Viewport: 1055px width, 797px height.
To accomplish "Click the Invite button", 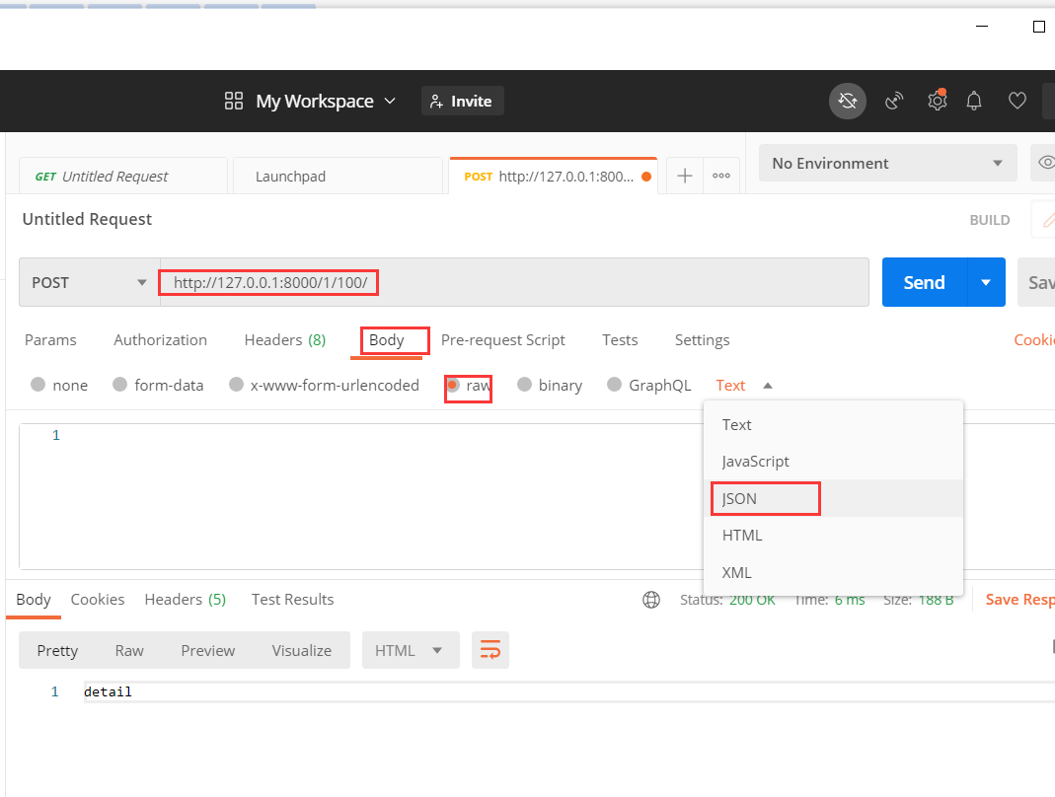I will click(463, 101).
